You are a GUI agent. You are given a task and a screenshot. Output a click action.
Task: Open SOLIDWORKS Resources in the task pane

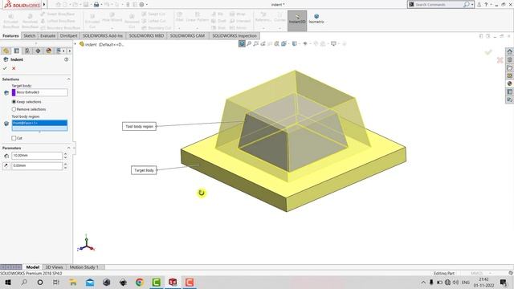click(x=509, y=51)
